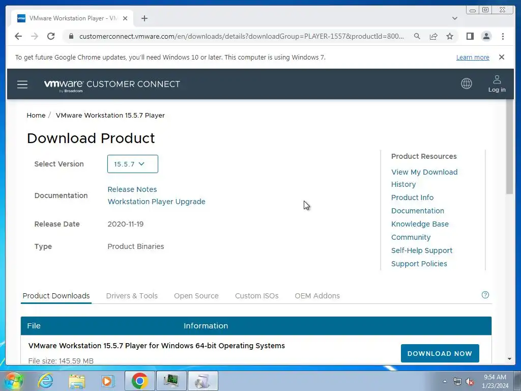Click the zoom magnifier icon in address bar
Viewport: 521px width, 391px height.
point(417,36)
